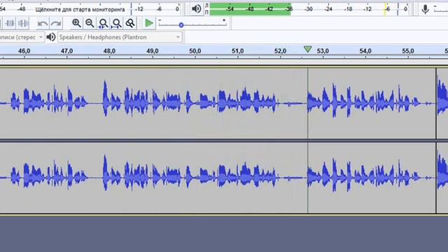448x252 pixels.
Task: Open the recording channels (стерео) dropdown
Action: pyautogui.click(x=22, y=37)
